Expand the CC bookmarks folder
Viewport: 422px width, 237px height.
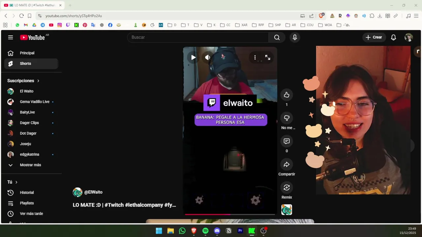(x=225, y=25)
